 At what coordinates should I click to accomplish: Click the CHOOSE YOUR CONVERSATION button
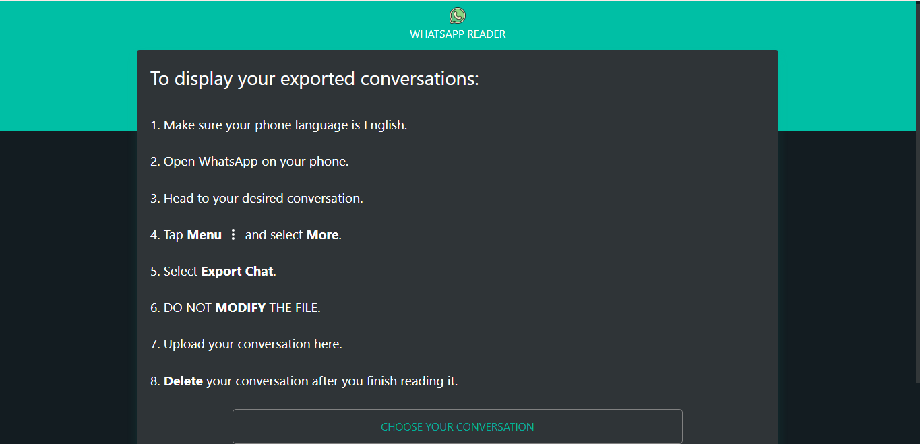pyautogui.click(x=458, y=426)
